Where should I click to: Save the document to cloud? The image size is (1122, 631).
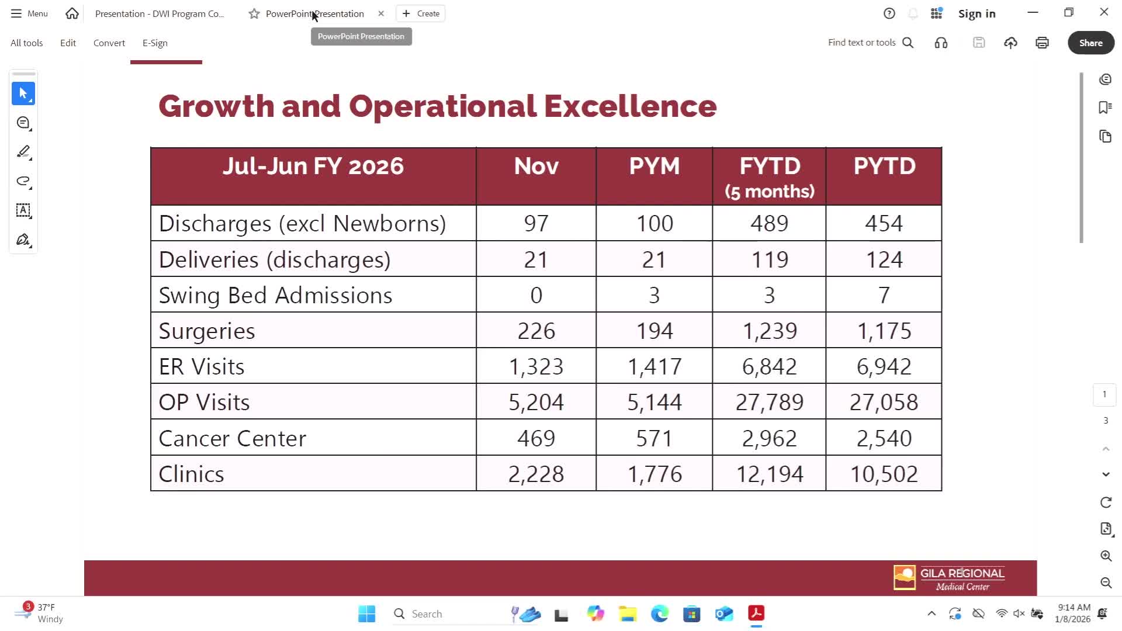[1010, 43]
